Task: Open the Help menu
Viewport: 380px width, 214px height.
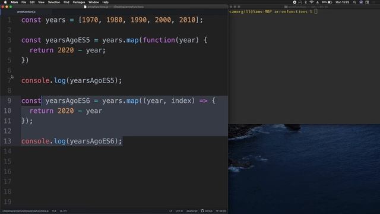Action: [x=106, y=2]
